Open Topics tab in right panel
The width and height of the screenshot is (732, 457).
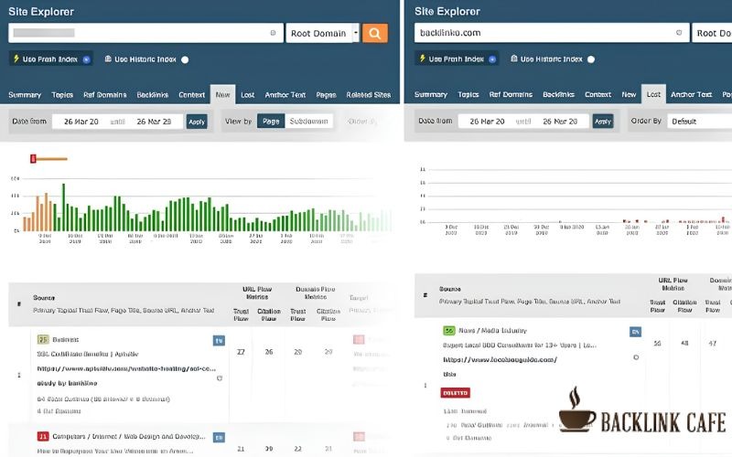click(468, 94)
